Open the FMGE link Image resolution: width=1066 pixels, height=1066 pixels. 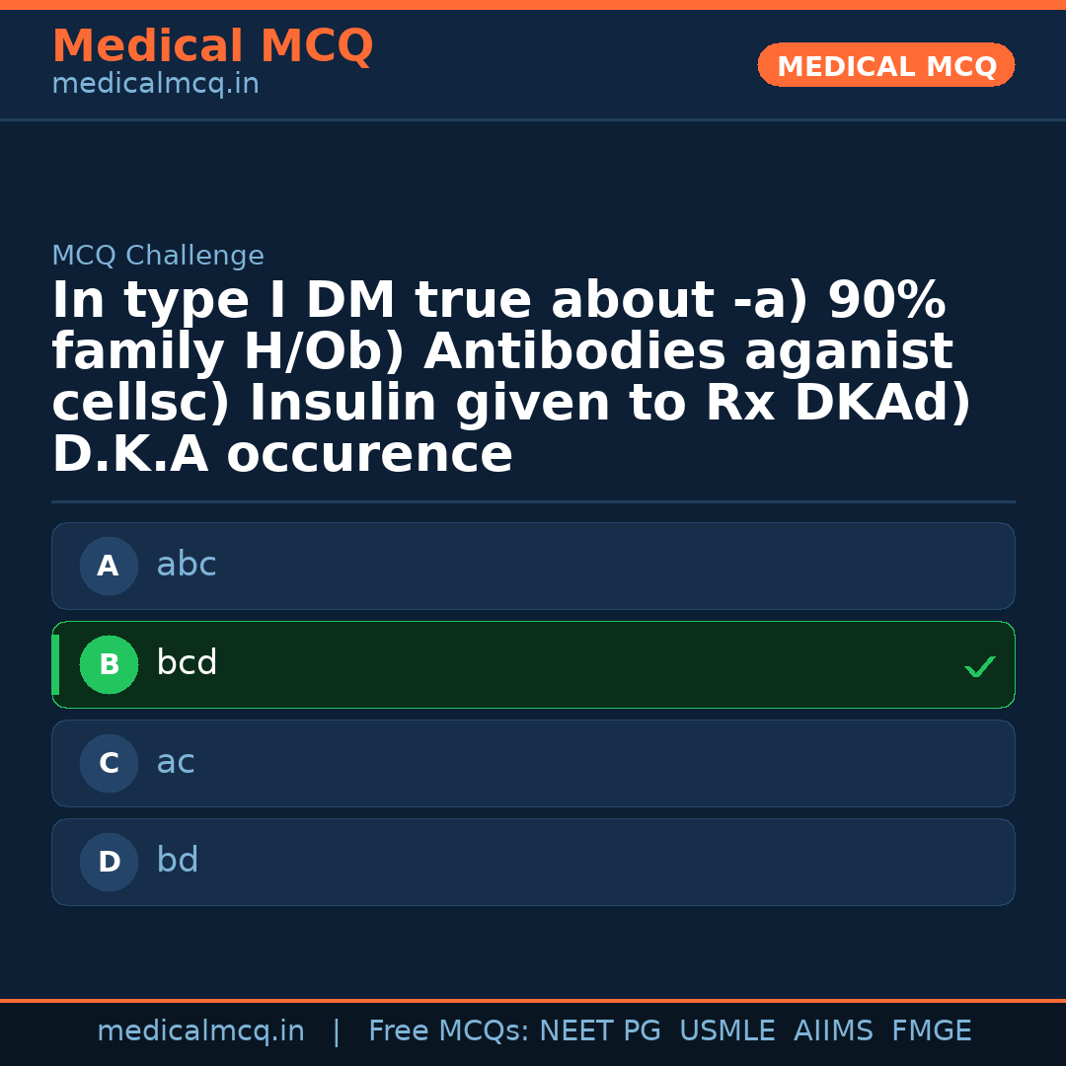(x=931, y=1029)
